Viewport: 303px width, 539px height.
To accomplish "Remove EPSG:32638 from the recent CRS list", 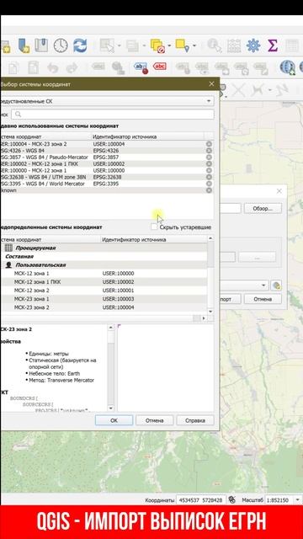I will click(x=209, y=177).
